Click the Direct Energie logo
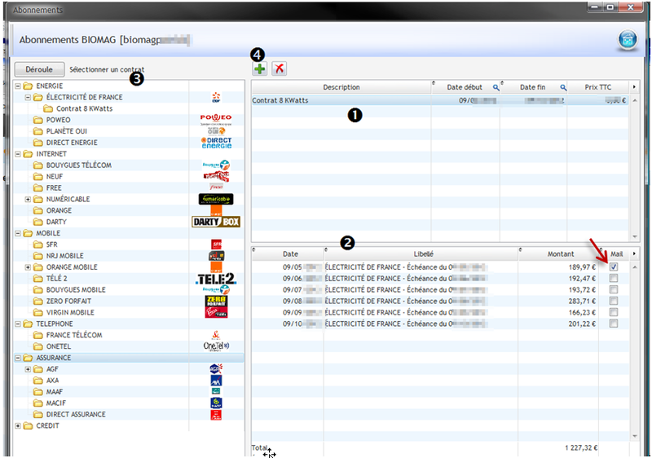 click(x=216, y=143)
